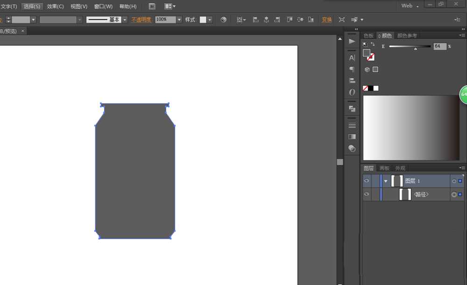Open the Character panel icon
Image resolution: width=467 pixels, height=285 pixels.
352,58
